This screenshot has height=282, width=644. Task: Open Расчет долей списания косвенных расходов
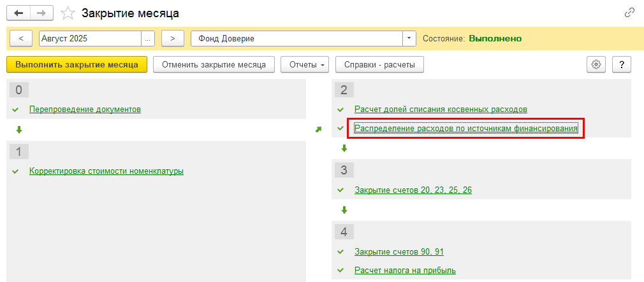(441, 109)
